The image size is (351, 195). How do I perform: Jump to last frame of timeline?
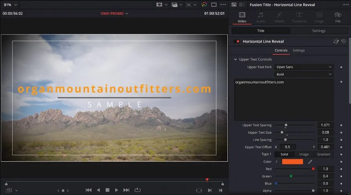coord(126,190)
